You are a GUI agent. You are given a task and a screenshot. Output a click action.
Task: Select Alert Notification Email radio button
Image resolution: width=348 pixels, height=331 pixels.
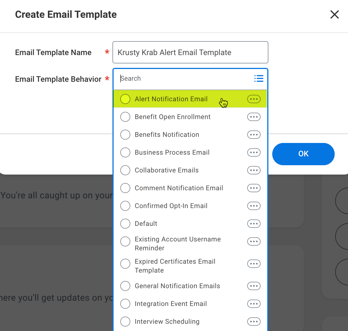[125, 99]
